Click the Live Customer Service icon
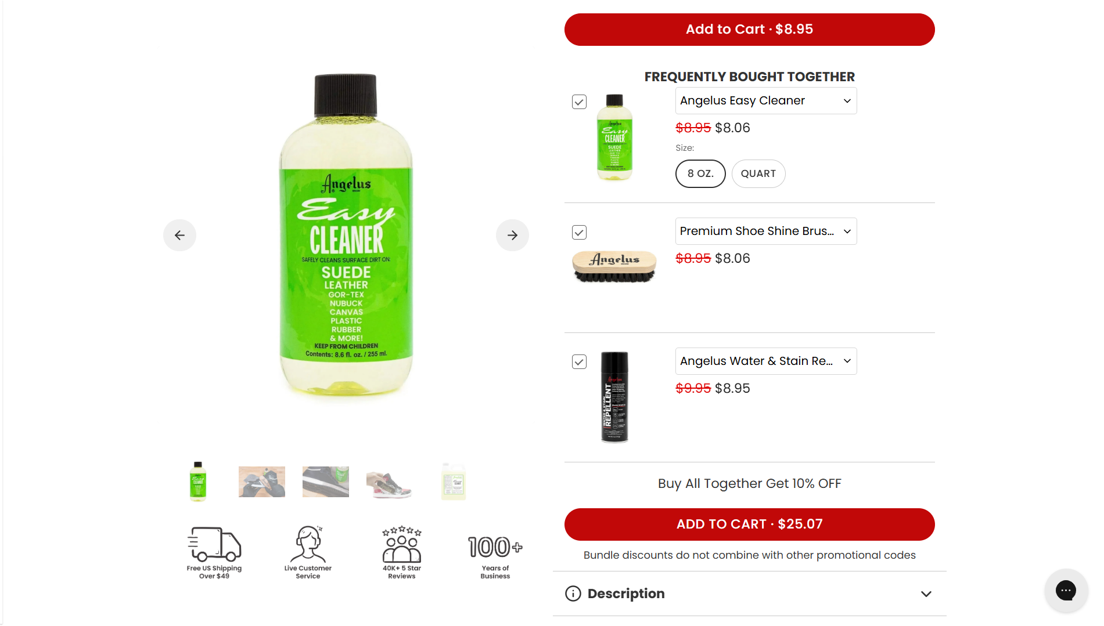The height and width of the screenshot is (626, 1104). 308,544
